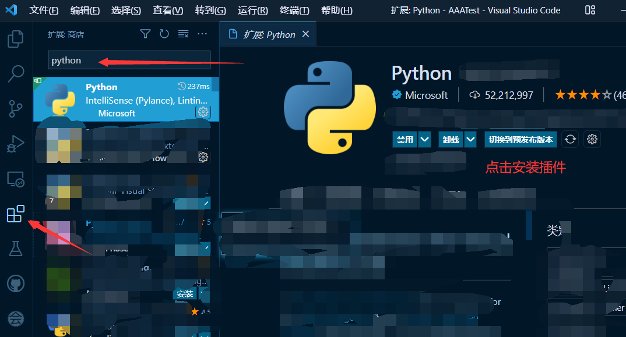Click the extension search box with python
This screenshot has height=337, width=626.
(129, 60)
